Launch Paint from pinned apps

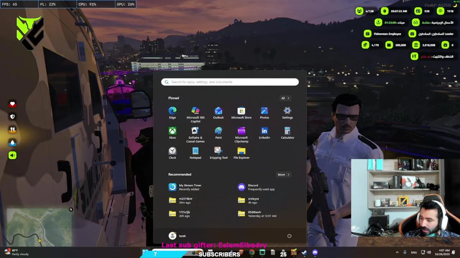pos(218,133)
